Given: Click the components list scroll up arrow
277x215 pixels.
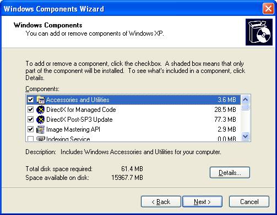Looking at the screenshot, I should pos(246,100).
